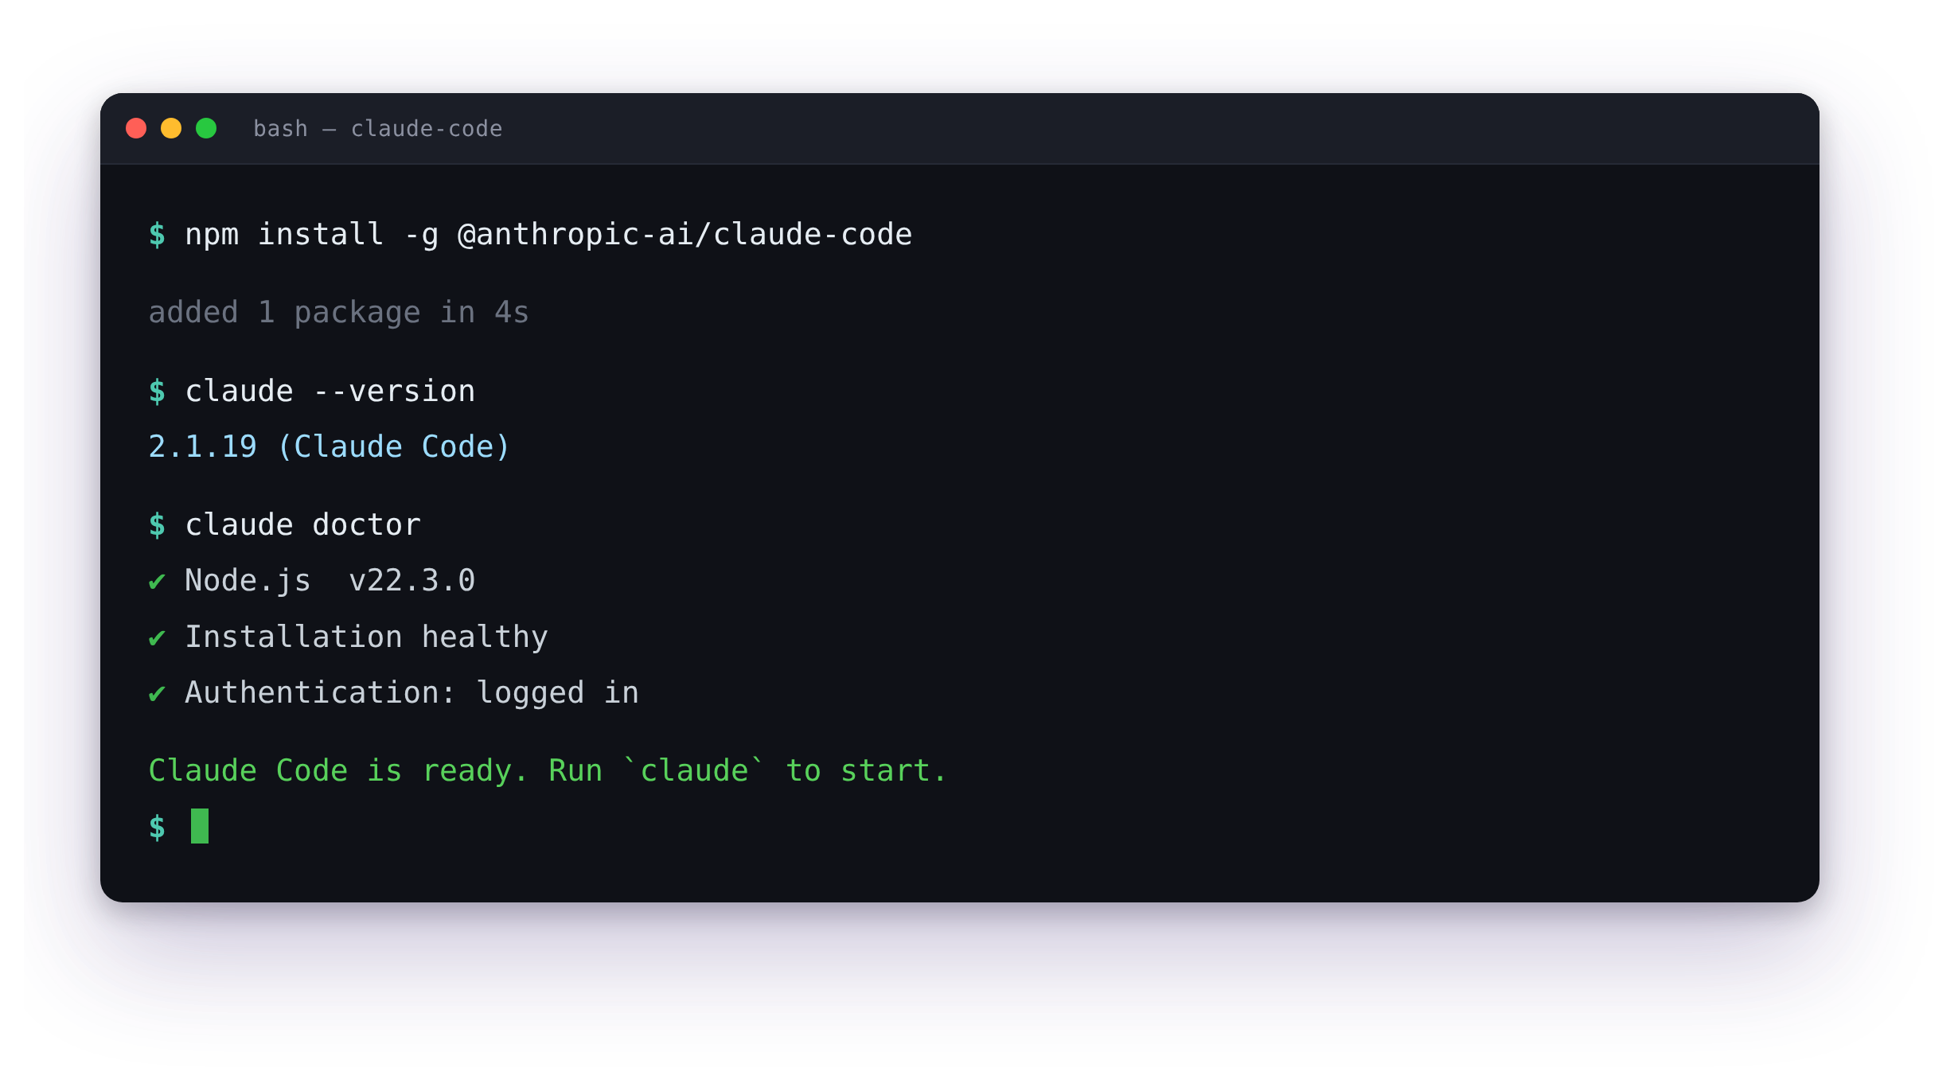
Task: Click the checkmark beside Node.js v22.3.0
Action: (157, 582)
